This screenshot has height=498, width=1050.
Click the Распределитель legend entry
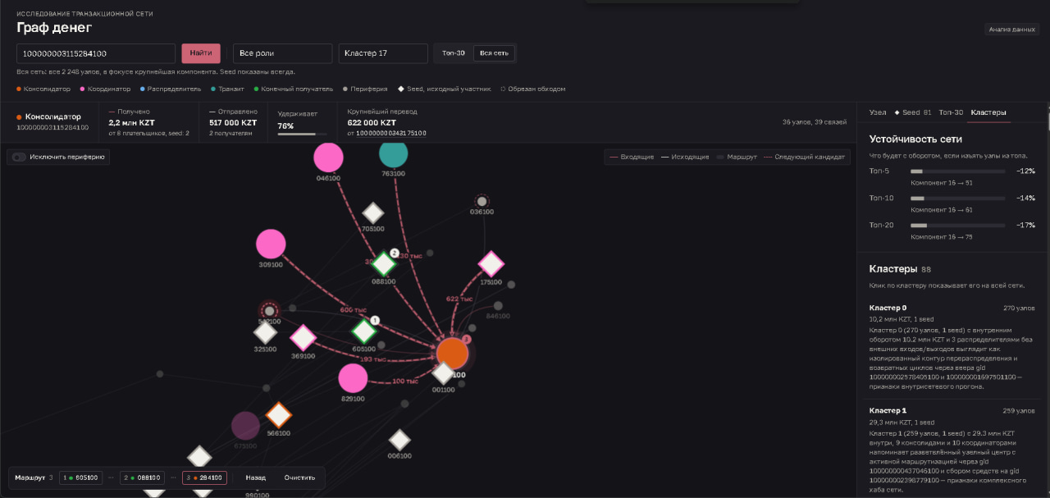pos(171,89)
